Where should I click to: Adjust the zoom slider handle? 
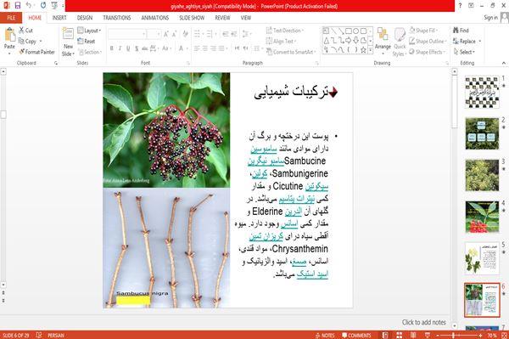(453, 336)
